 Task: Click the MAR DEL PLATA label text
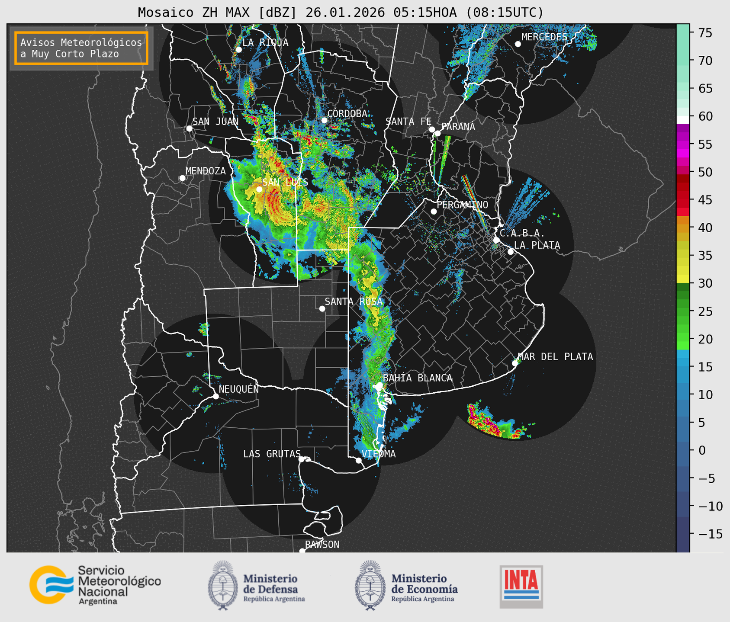[556, 356]
